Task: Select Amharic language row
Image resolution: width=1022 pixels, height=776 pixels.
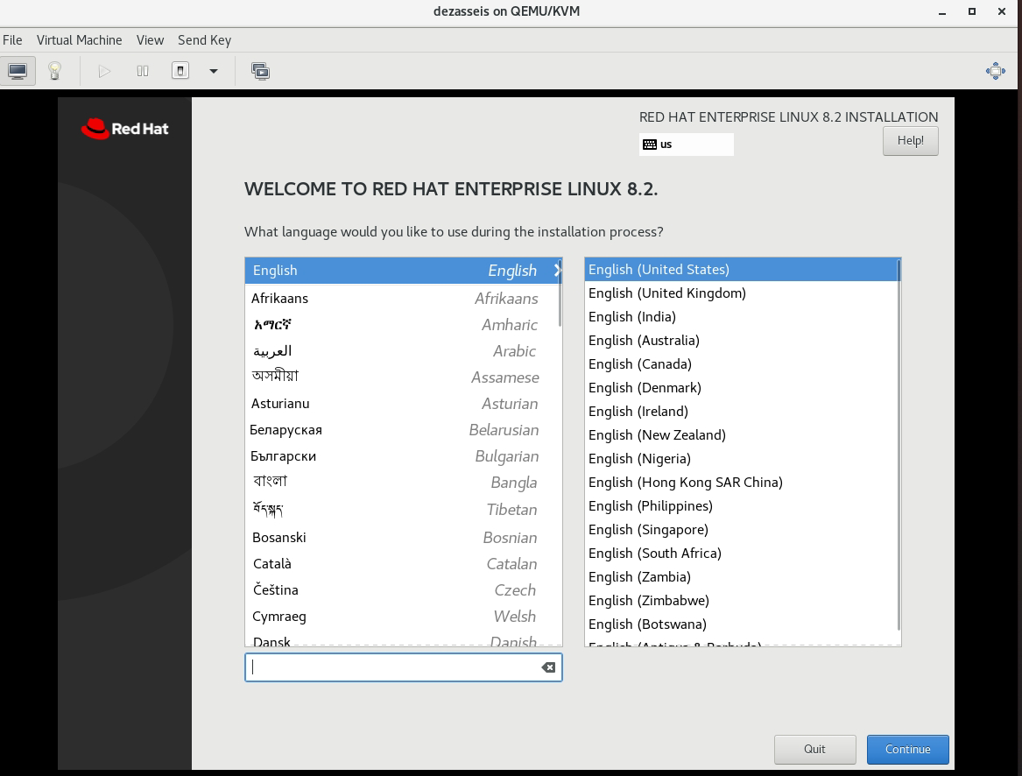Action: click(404, 325)
